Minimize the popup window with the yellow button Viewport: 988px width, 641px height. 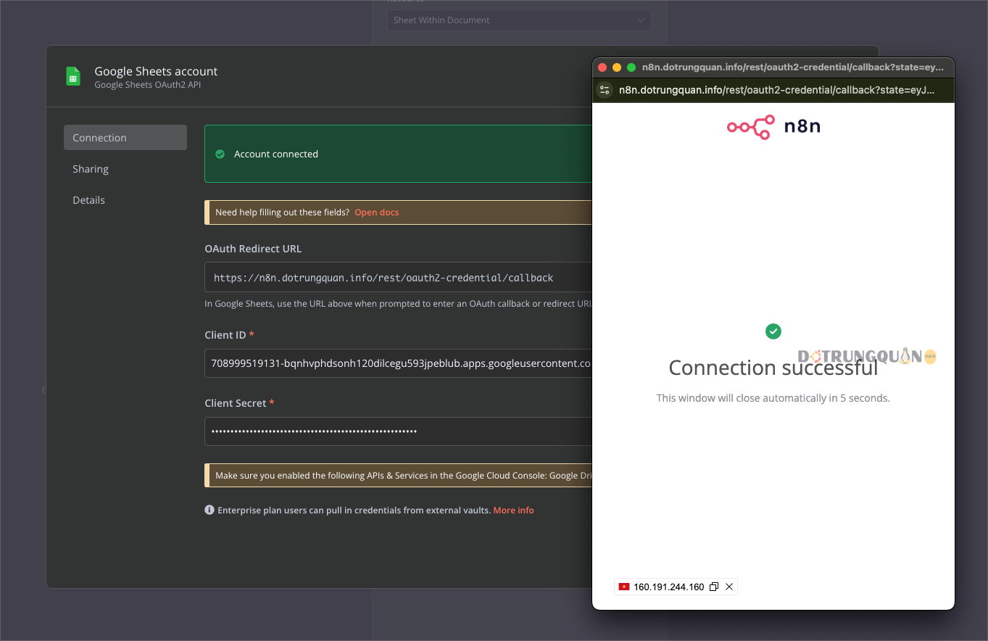[x=617, y=67]
